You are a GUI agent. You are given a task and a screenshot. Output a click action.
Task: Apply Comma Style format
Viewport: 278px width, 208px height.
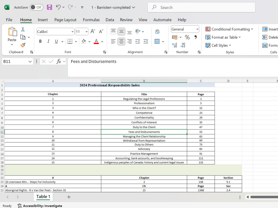tap(195, 37)
